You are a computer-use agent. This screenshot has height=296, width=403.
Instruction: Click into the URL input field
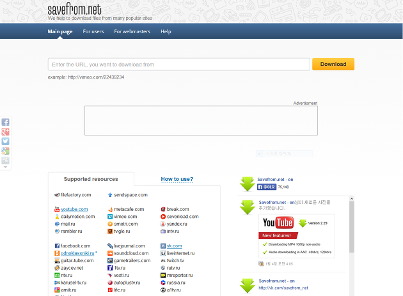click(x=179, y=64)
